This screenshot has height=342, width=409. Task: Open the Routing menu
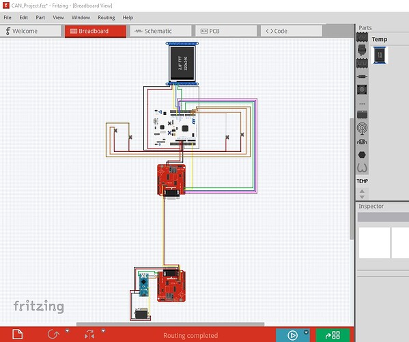pos(106,18)
